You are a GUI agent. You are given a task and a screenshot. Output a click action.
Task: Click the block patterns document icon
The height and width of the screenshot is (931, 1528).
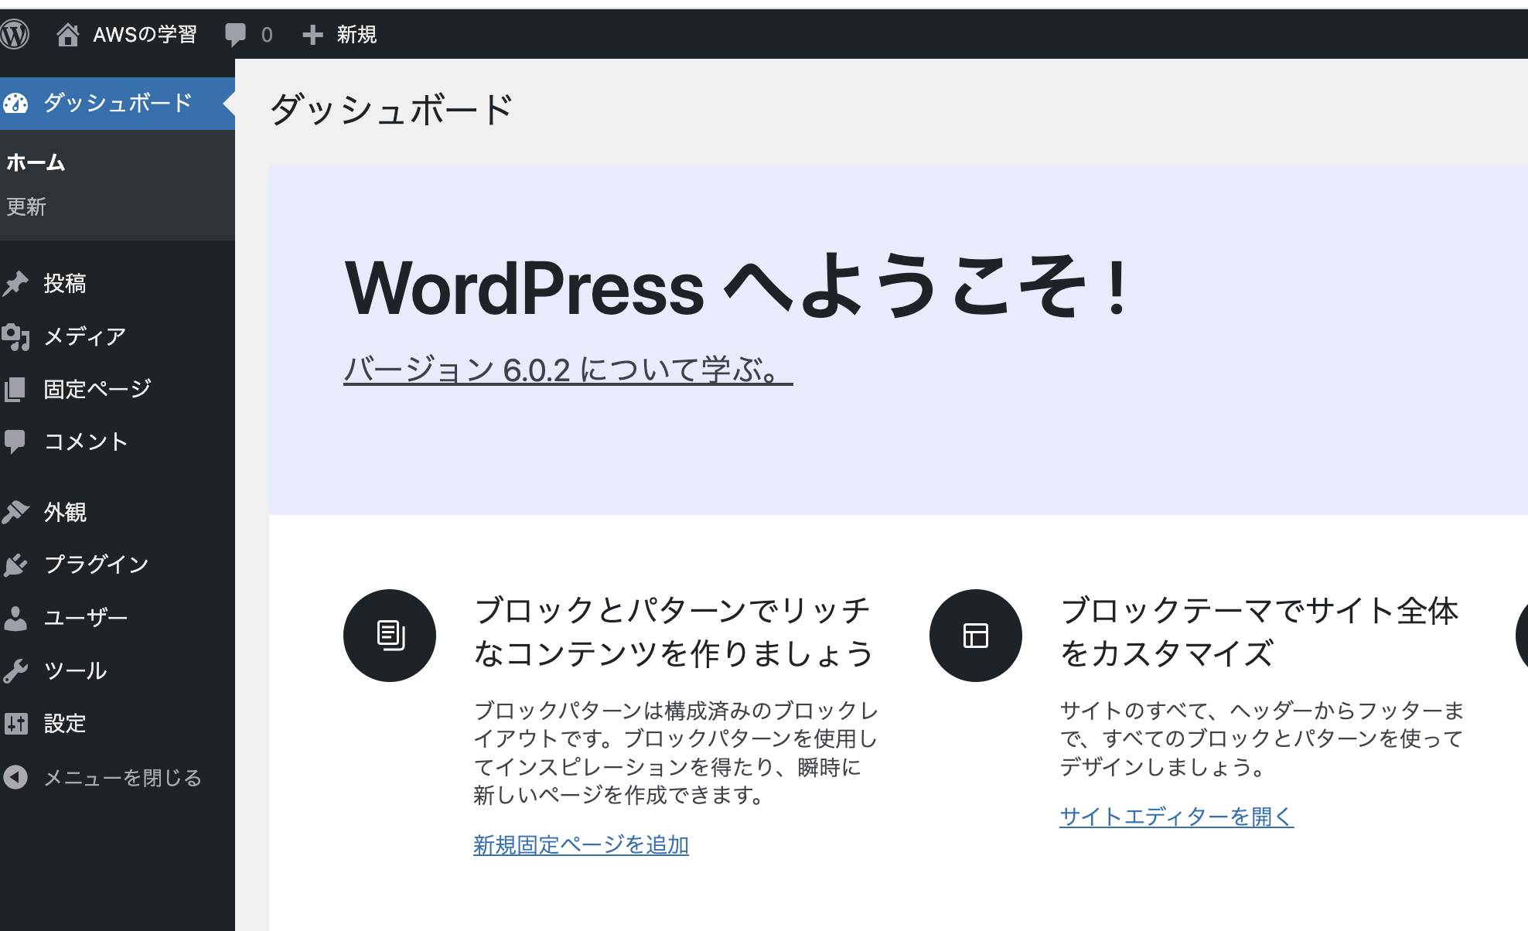[389, 635]
